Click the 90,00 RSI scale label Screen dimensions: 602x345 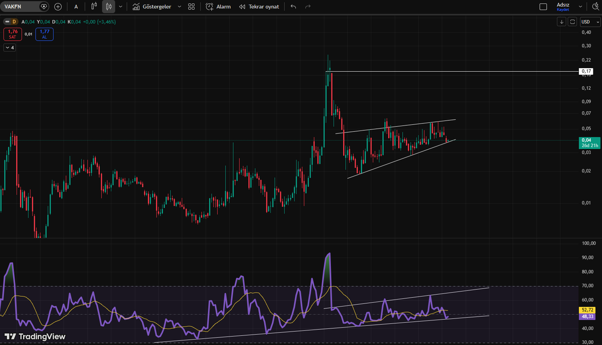click(x=587, y=258)
